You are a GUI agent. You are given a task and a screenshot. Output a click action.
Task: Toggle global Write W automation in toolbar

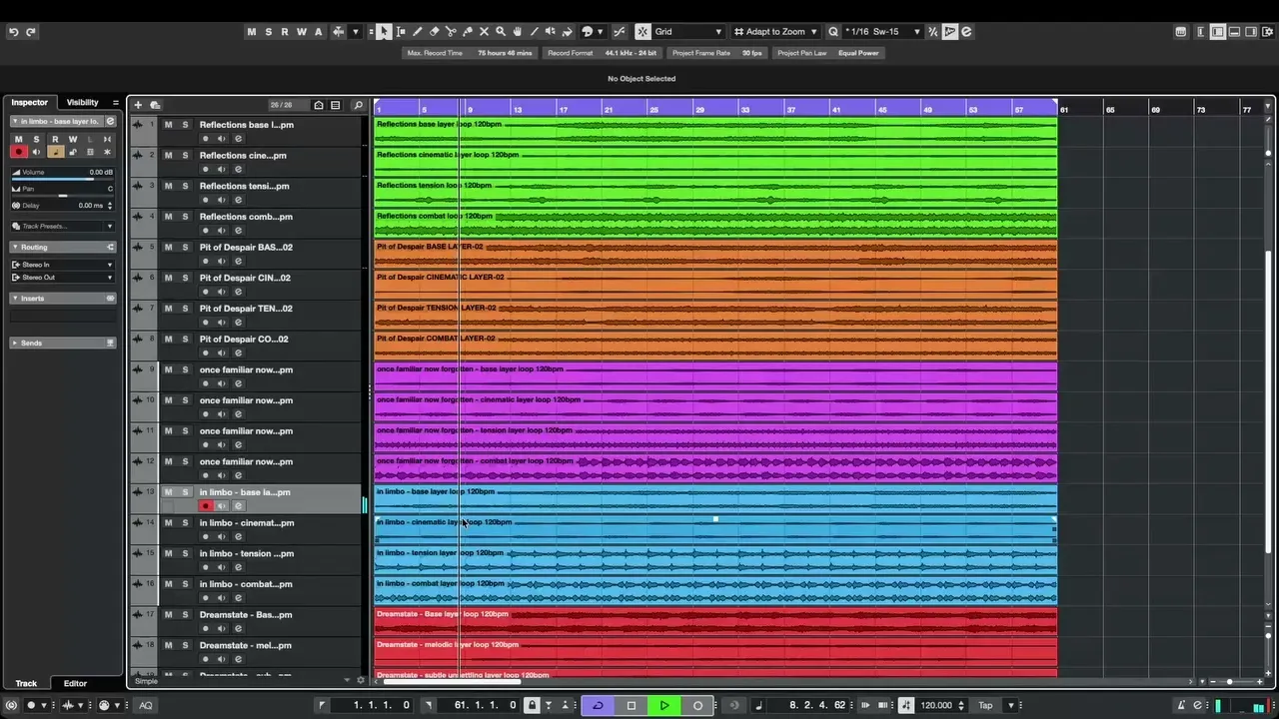pos(301,32)
